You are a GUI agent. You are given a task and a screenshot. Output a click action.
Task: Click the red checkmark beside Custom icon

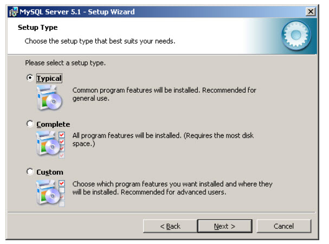(62, 183)
